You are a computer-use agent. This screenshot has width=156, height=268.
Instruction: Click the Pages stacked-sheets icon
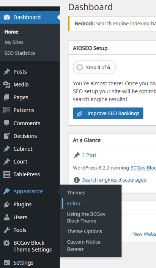pyautogui.click(x=7, y=97)
